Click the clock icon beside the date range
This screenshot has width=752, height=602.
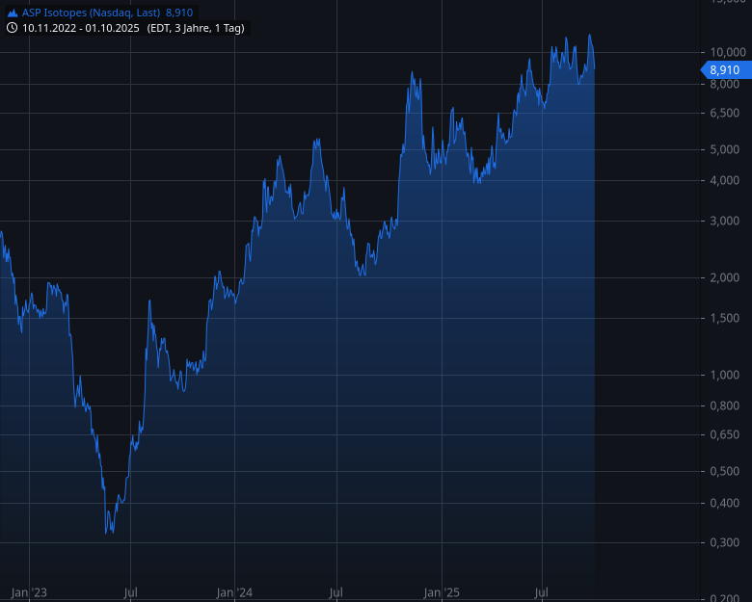pyautogui.click(x=13, y=28)
